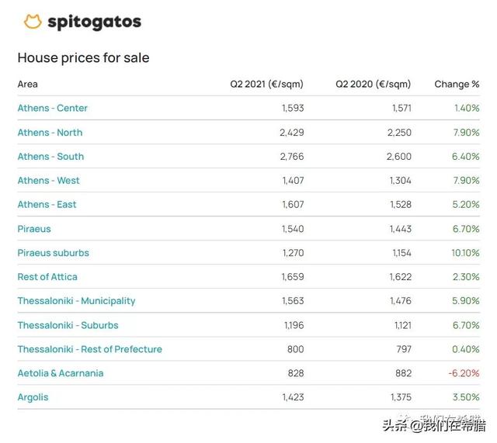Click the Q2 2021 (€/sqm) column header

tap(266, 85)
